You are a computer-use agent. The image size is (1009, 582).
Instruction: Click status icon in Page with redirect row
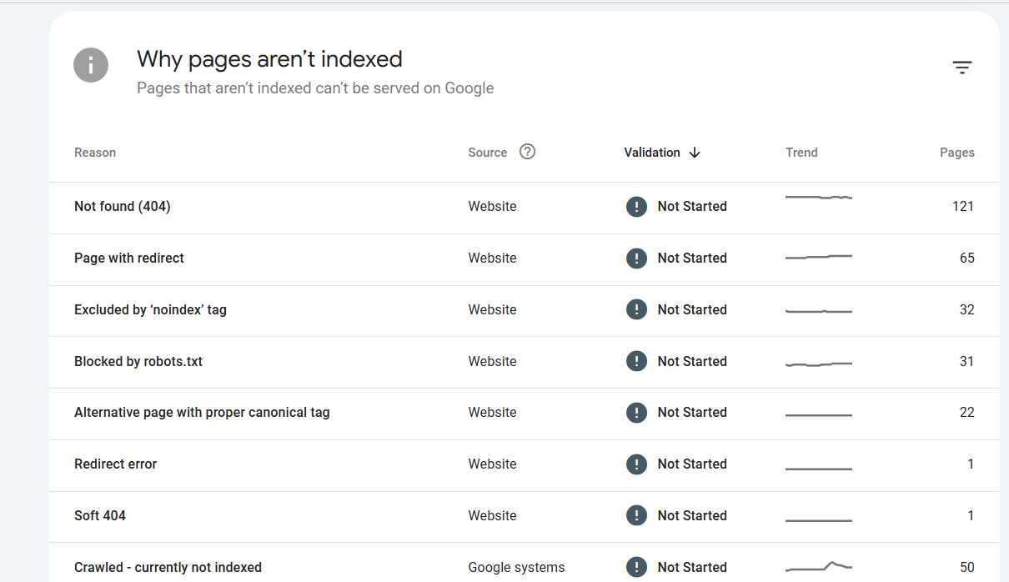tap(636, 258)
